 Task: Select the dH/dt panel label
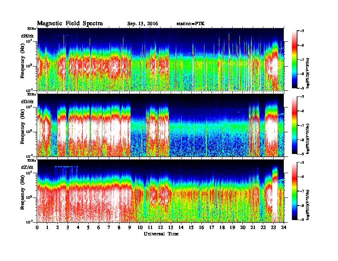click(27, 36)
